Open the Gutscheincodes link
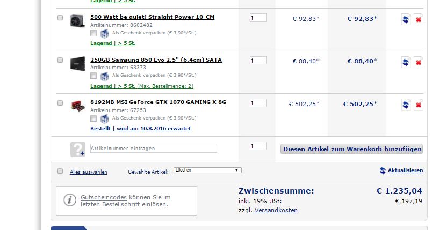The height and width of the screenshot is (230, 432). coord(104,197)
